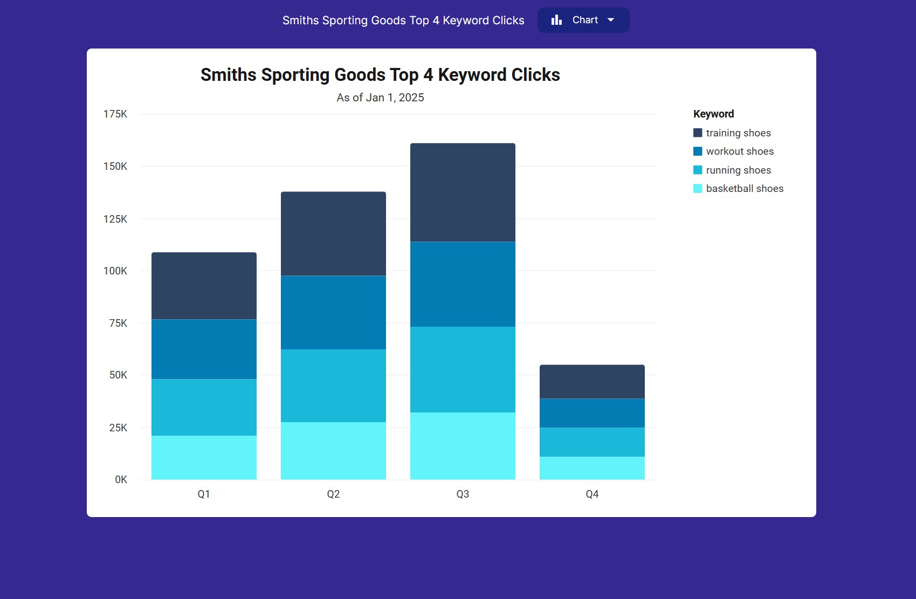Click the Q3 training shoes bar segment
This screenshot has width=916, height=599.
click(x=463, y=192)
